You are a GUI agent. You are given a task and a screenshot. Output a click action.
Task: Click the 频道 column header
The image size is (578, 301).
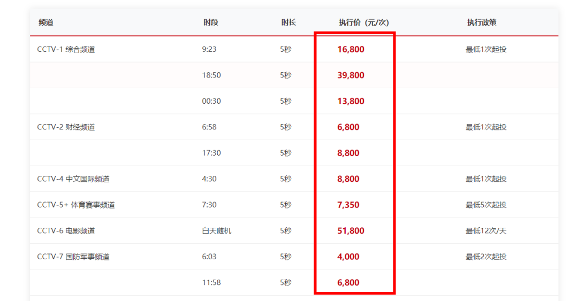pyautogui.click(x=46, y=22)
